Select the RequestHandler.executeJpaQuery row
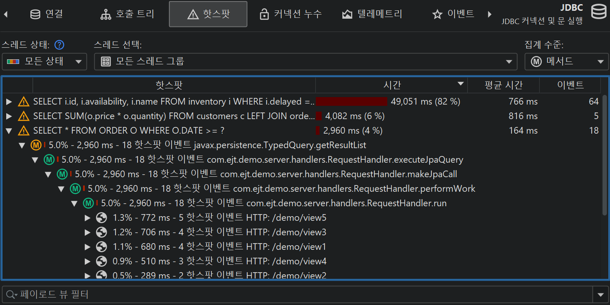The image size is (610, 305). click(x=263, y=160)
